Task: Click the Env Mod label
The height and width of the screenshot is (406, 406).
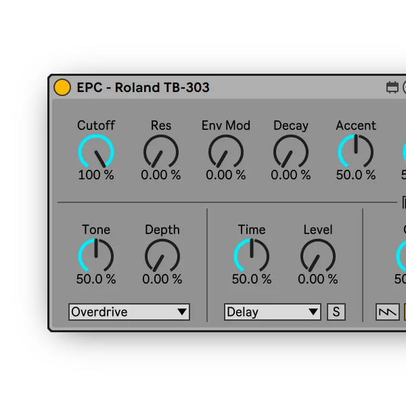Action: coord(226,126)
